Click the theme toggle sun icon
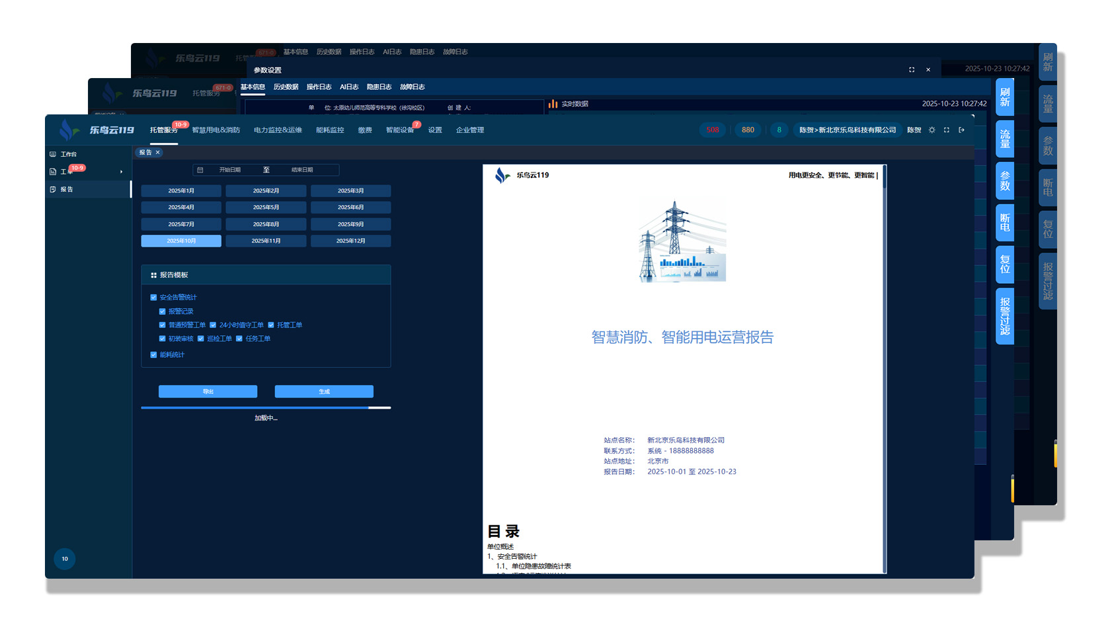 click(932, 130)
